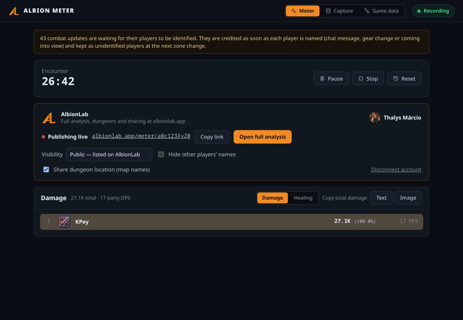The height and width of the screenshot is (320, 463).
Task: Click Thalys Márcio's avatar picture
Action: click(x=375, y=118)
